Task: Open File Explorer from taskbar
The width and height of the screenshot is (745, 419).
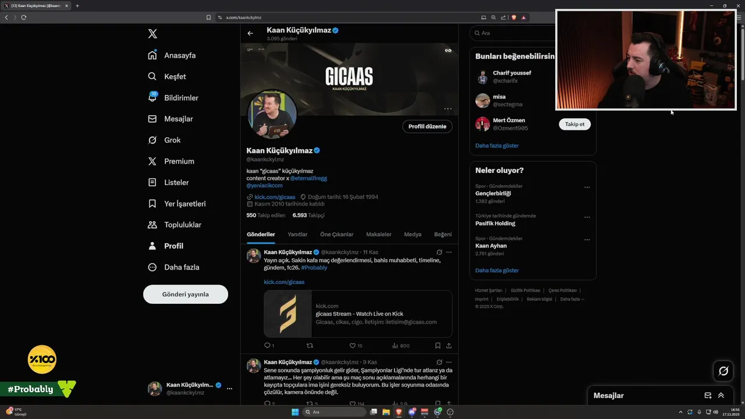Action: click(386, 412)
